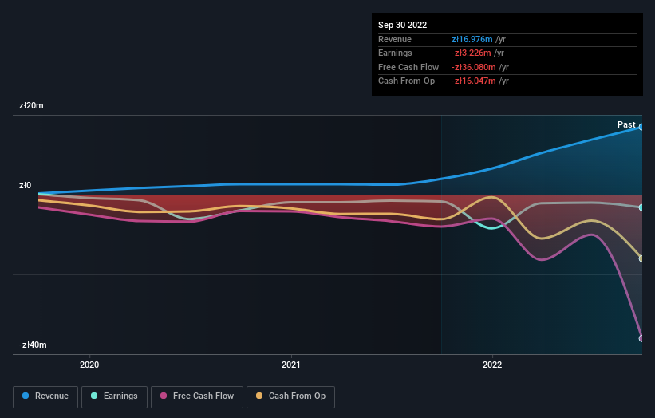Click the Revenue endpoint marker on chart
Image resolution: width=655 pixels, height=418 pixels.
641,127
